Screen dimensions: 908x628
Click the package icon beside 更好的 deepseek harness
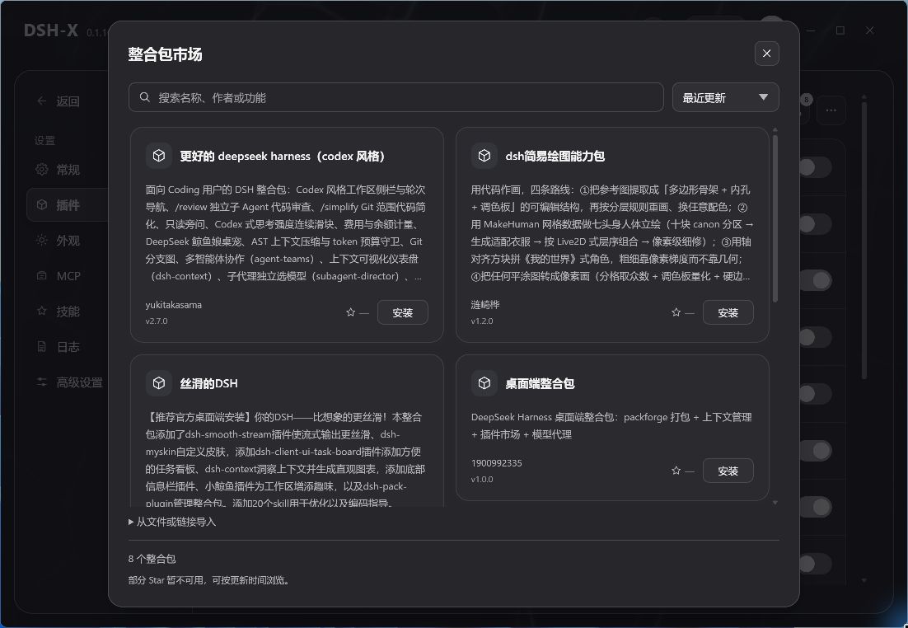tap(159, 156)
